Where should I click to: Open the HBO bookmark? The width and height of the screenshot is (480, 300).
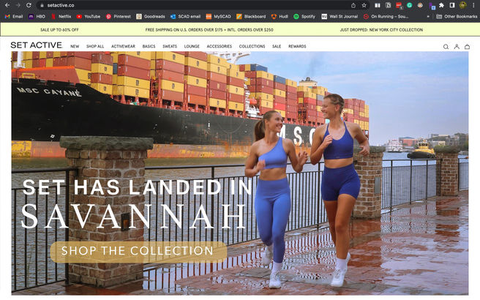point(37,17)
